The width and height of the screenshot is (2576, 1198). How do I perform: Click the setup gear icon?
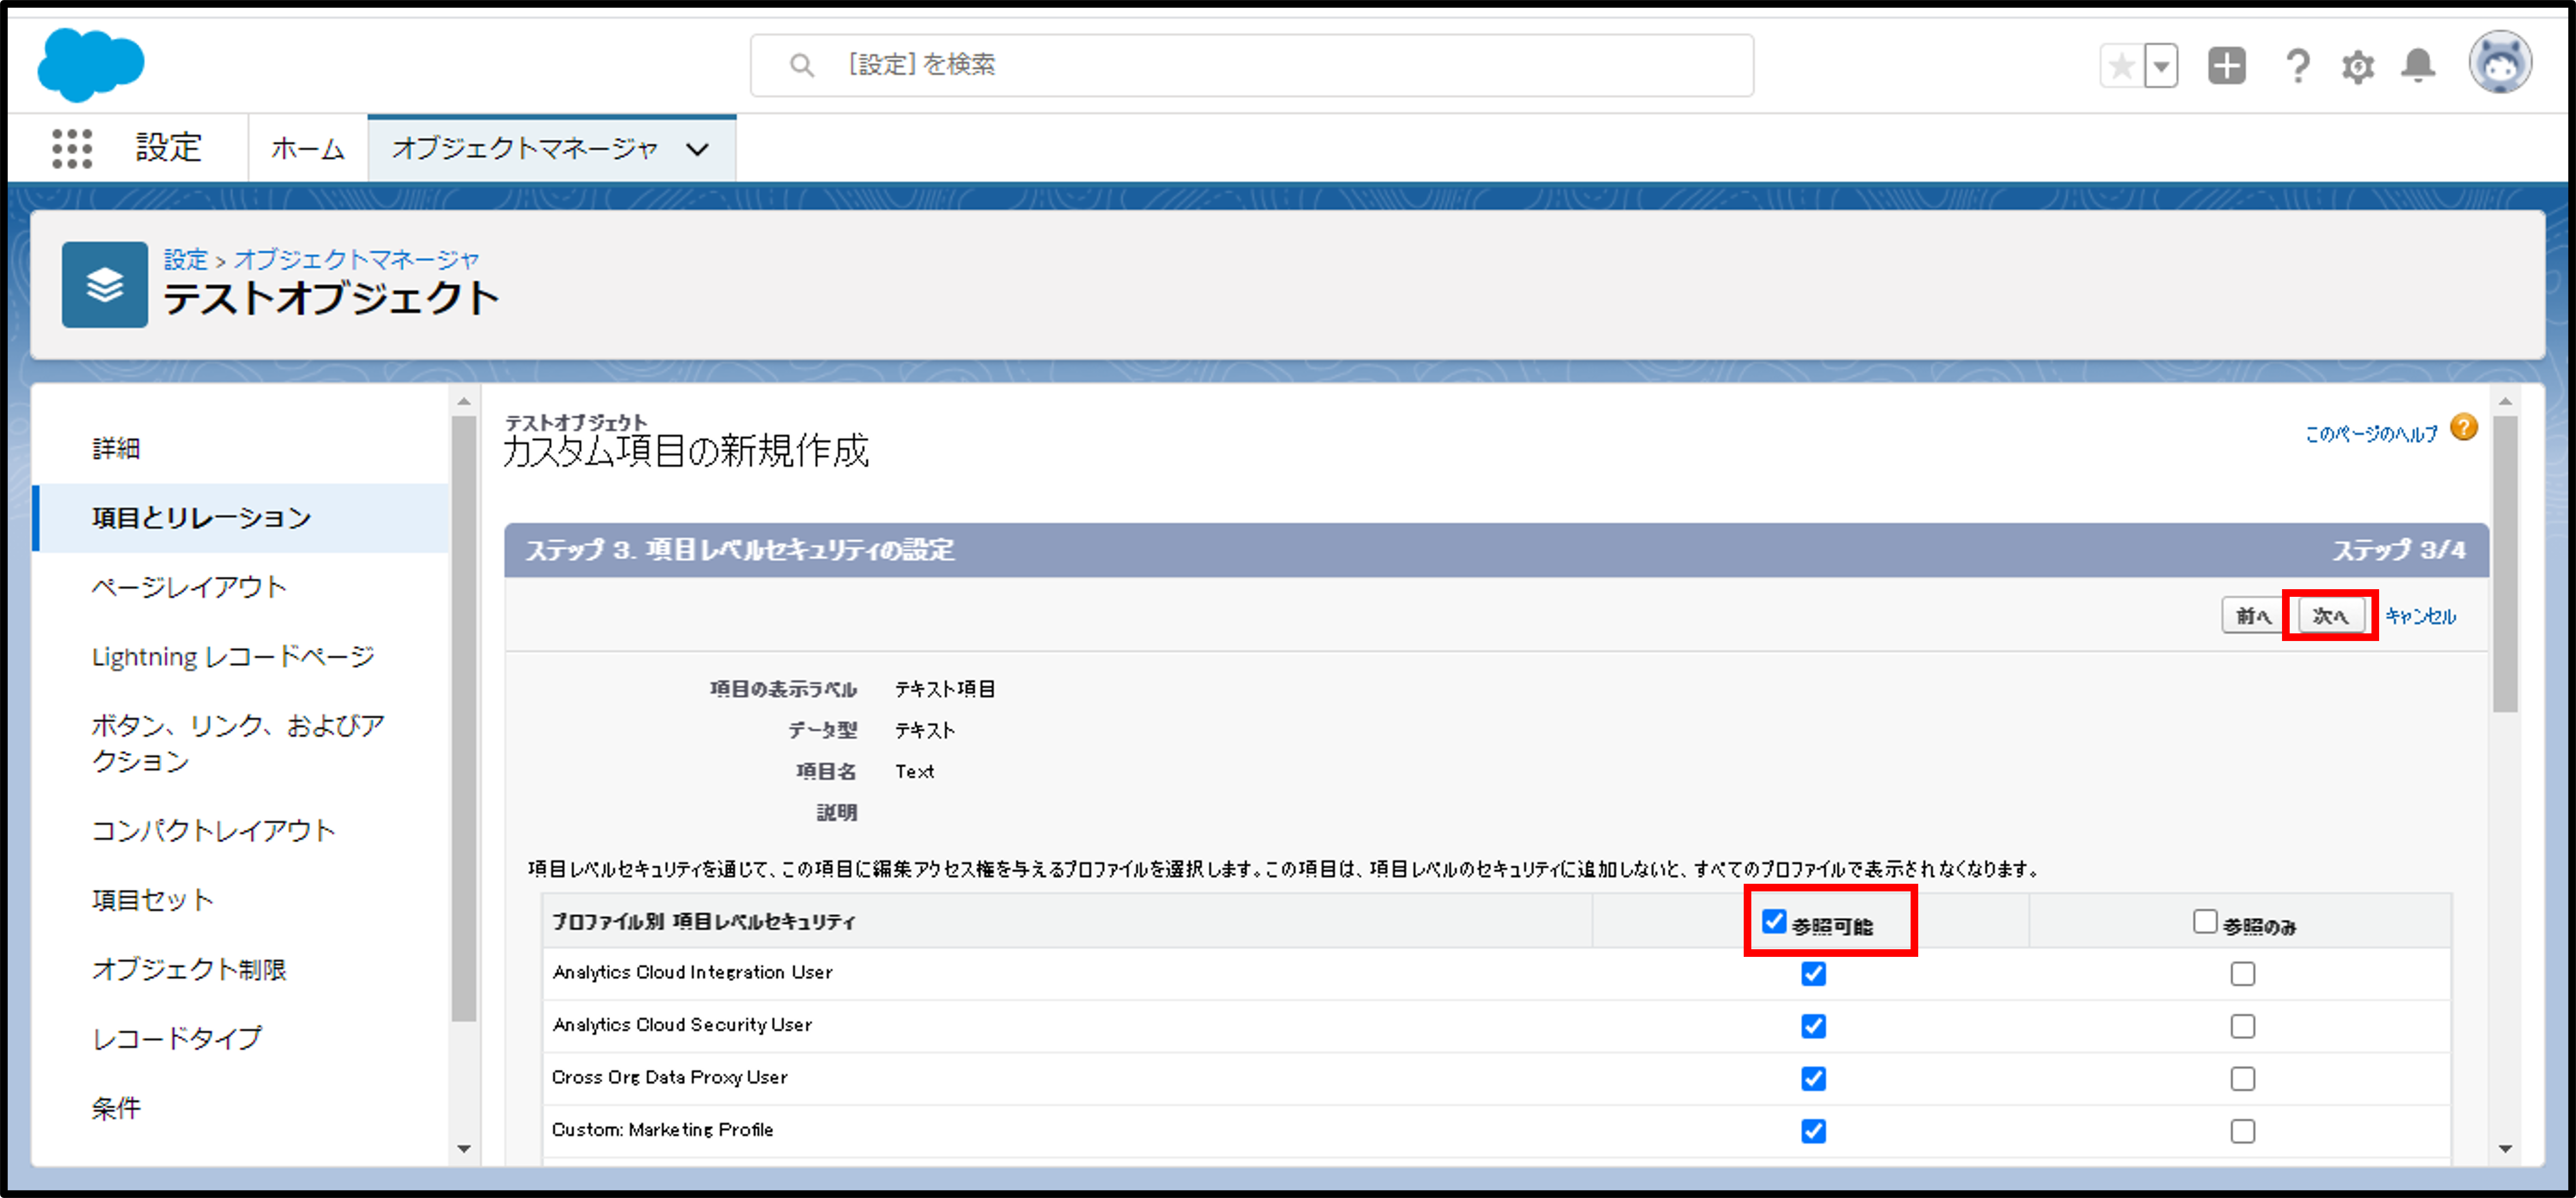tap(2357, 67)
